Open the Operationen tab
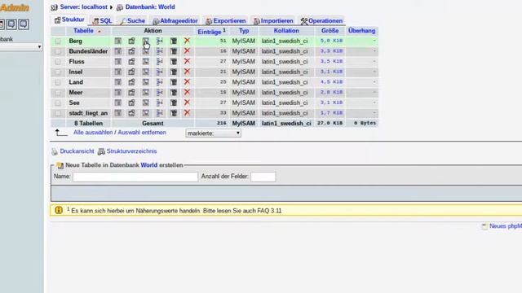Image resolution: width=522 pixels, height=293 pixels. (321, 20)
